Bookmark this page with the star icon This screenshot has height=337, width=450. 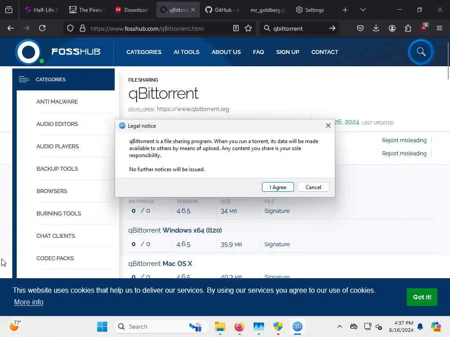click(x=248, y=29)
